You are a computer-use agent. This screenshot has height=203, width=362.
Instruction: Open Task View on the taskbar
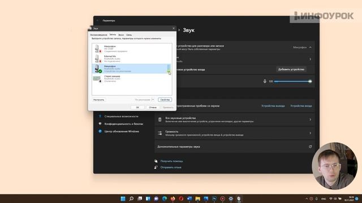140,198
